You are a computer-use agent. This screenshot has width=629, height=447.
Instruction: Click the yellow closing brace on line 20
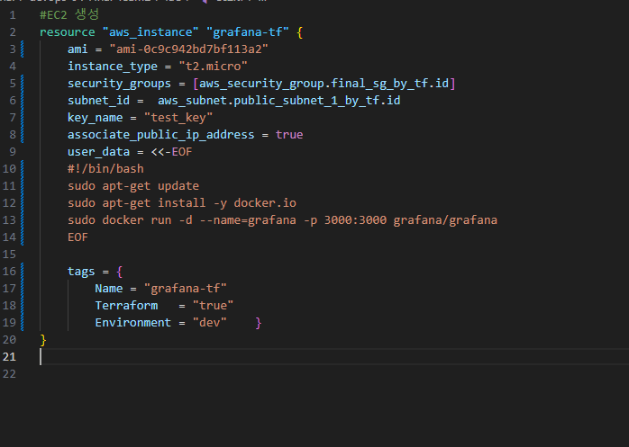pyautogui.click(x=43, y=340)
